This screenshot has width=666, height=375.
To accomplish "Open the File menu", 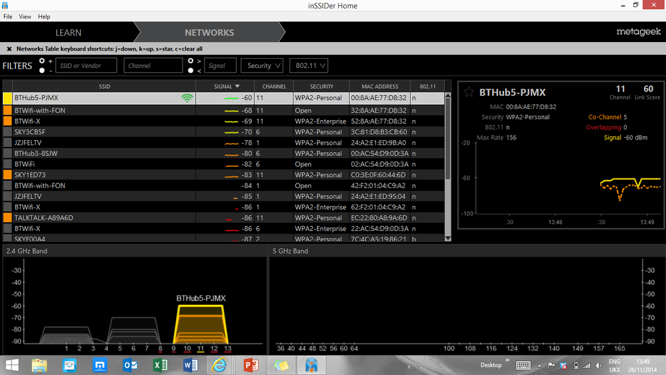I will (x=7, y=17).
